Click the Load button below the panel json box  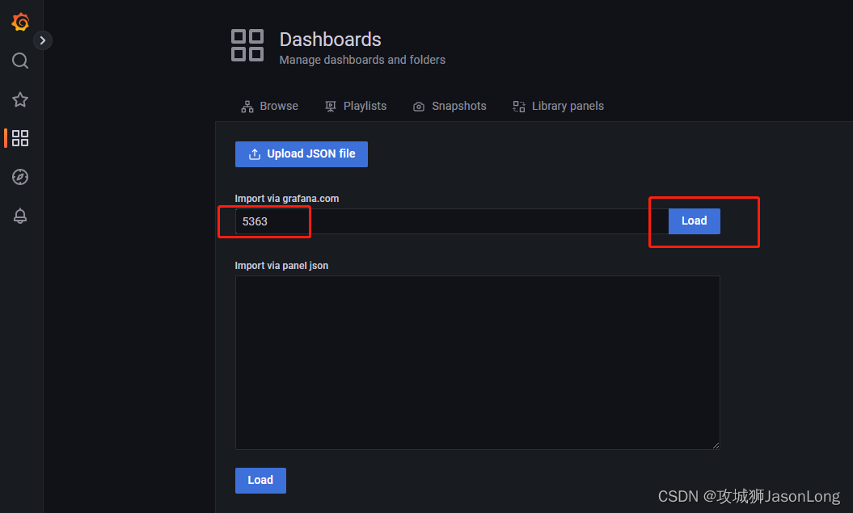260,481
